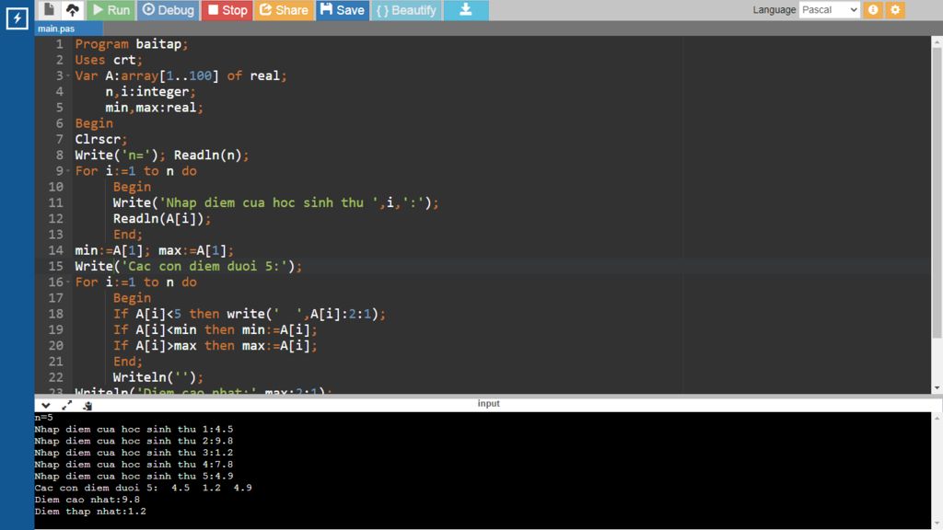Open the Language dropdown showing Pascal
The height and width of the screenshot is (530, 943).
[x=830, y=9]
